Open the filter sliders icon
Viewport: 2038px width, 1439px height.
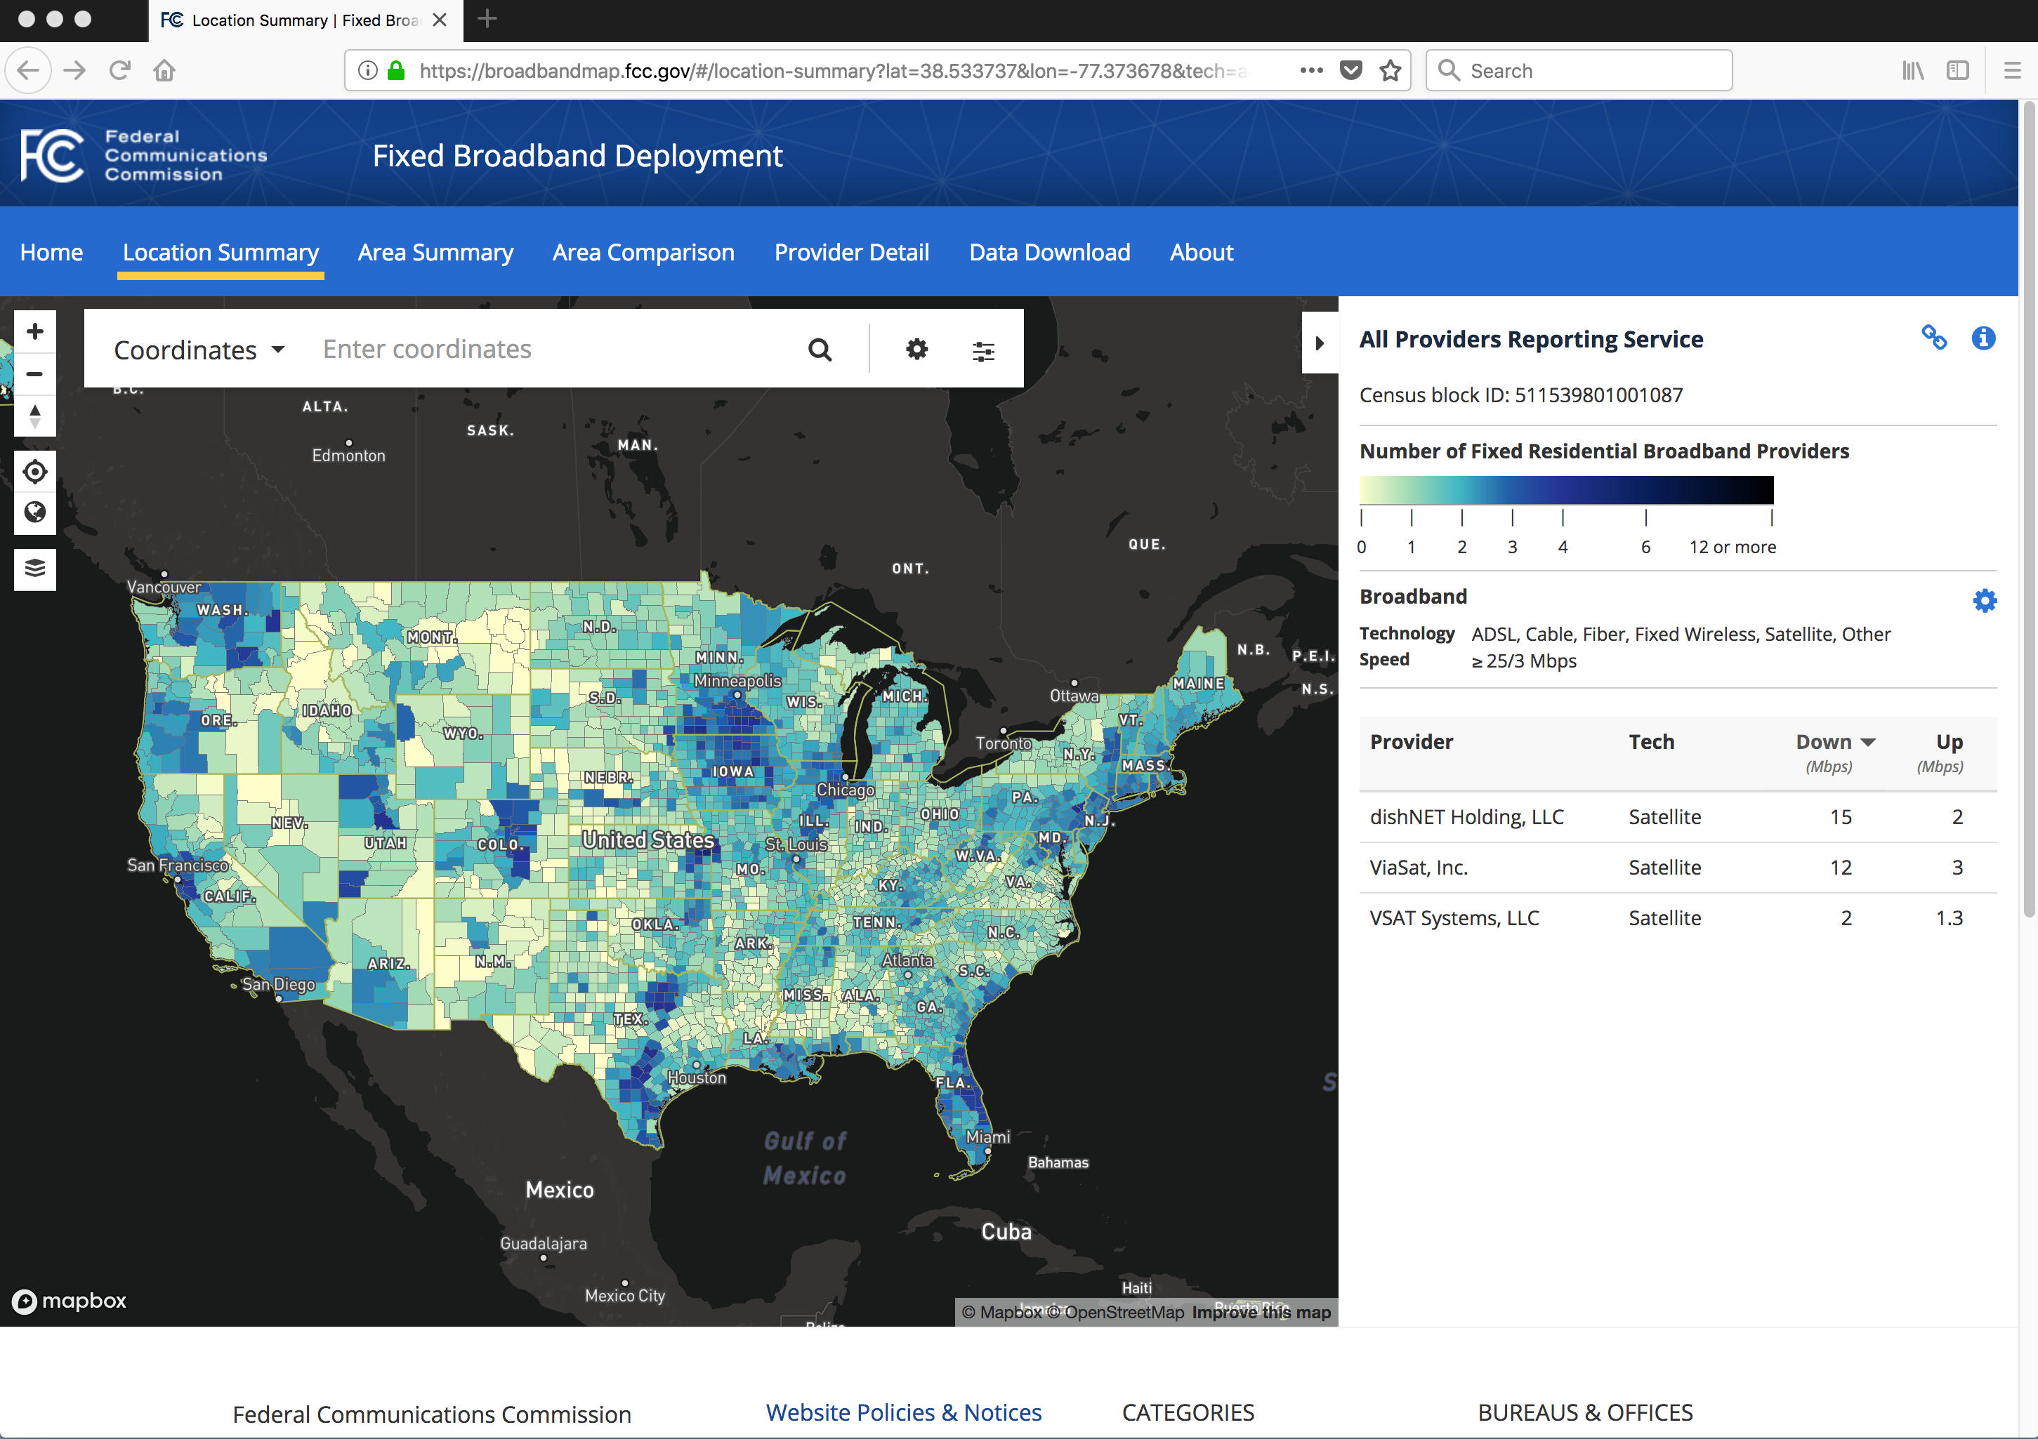click(x=982, y=351)
